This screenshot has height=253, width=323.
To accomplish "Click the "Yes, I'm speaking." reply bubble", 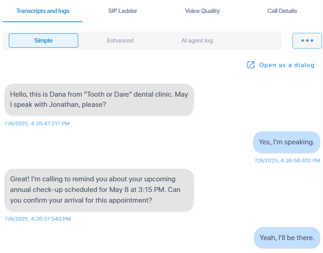I will click(x=286, y=142).
